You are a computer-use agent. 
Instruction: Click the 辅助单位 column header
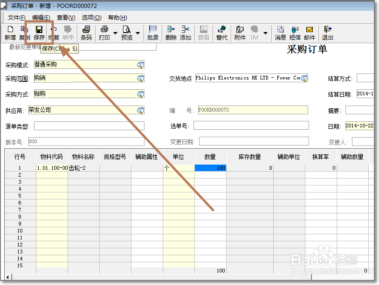[289, 157]
